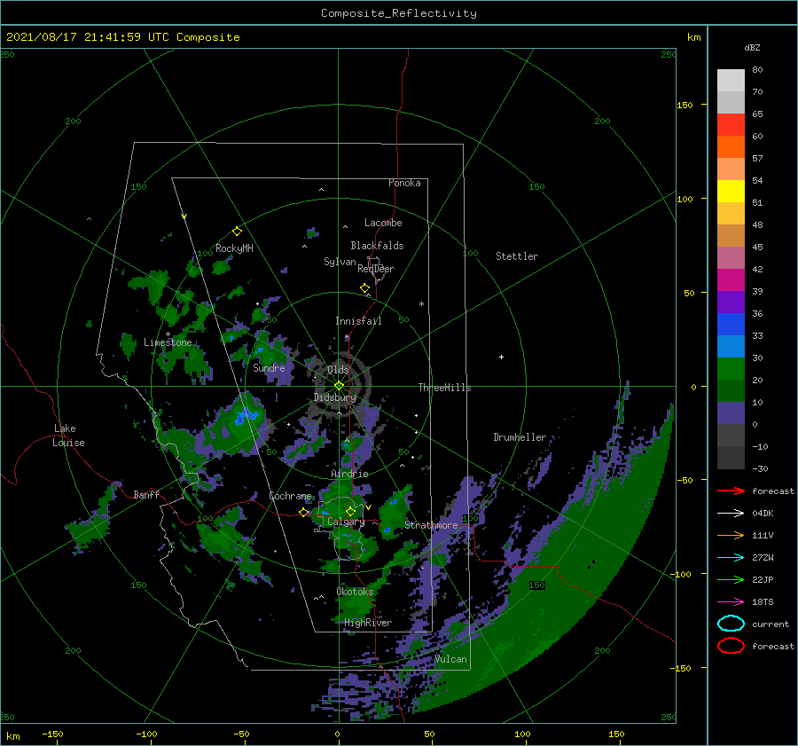Click the yellow radar site marker near Didsbury

pyautogui.click(x=339, y=386)
